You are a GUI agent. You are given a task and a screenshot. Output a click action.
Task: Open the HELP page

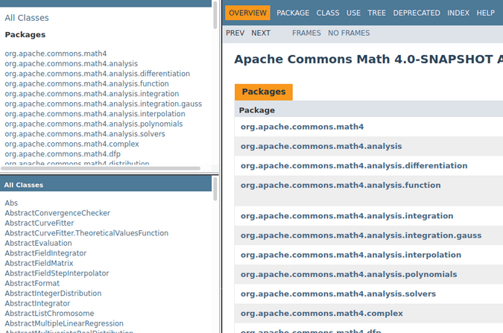pyautogui.click(x=485, y=13)
